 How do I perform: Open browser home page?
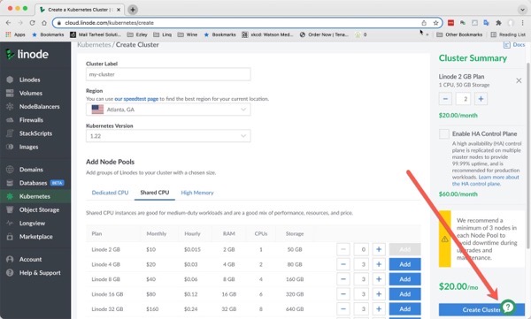tap(44, 23)
